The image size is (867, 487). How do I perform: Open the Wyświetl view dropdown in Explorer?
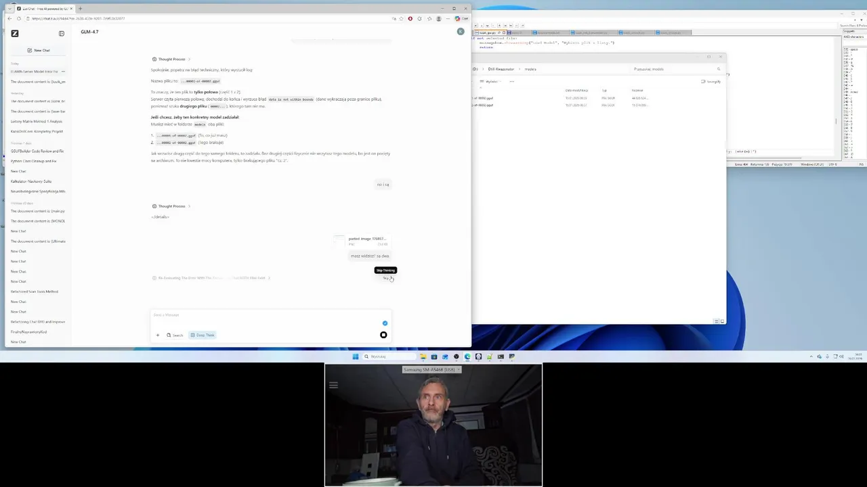click(492, 81)
